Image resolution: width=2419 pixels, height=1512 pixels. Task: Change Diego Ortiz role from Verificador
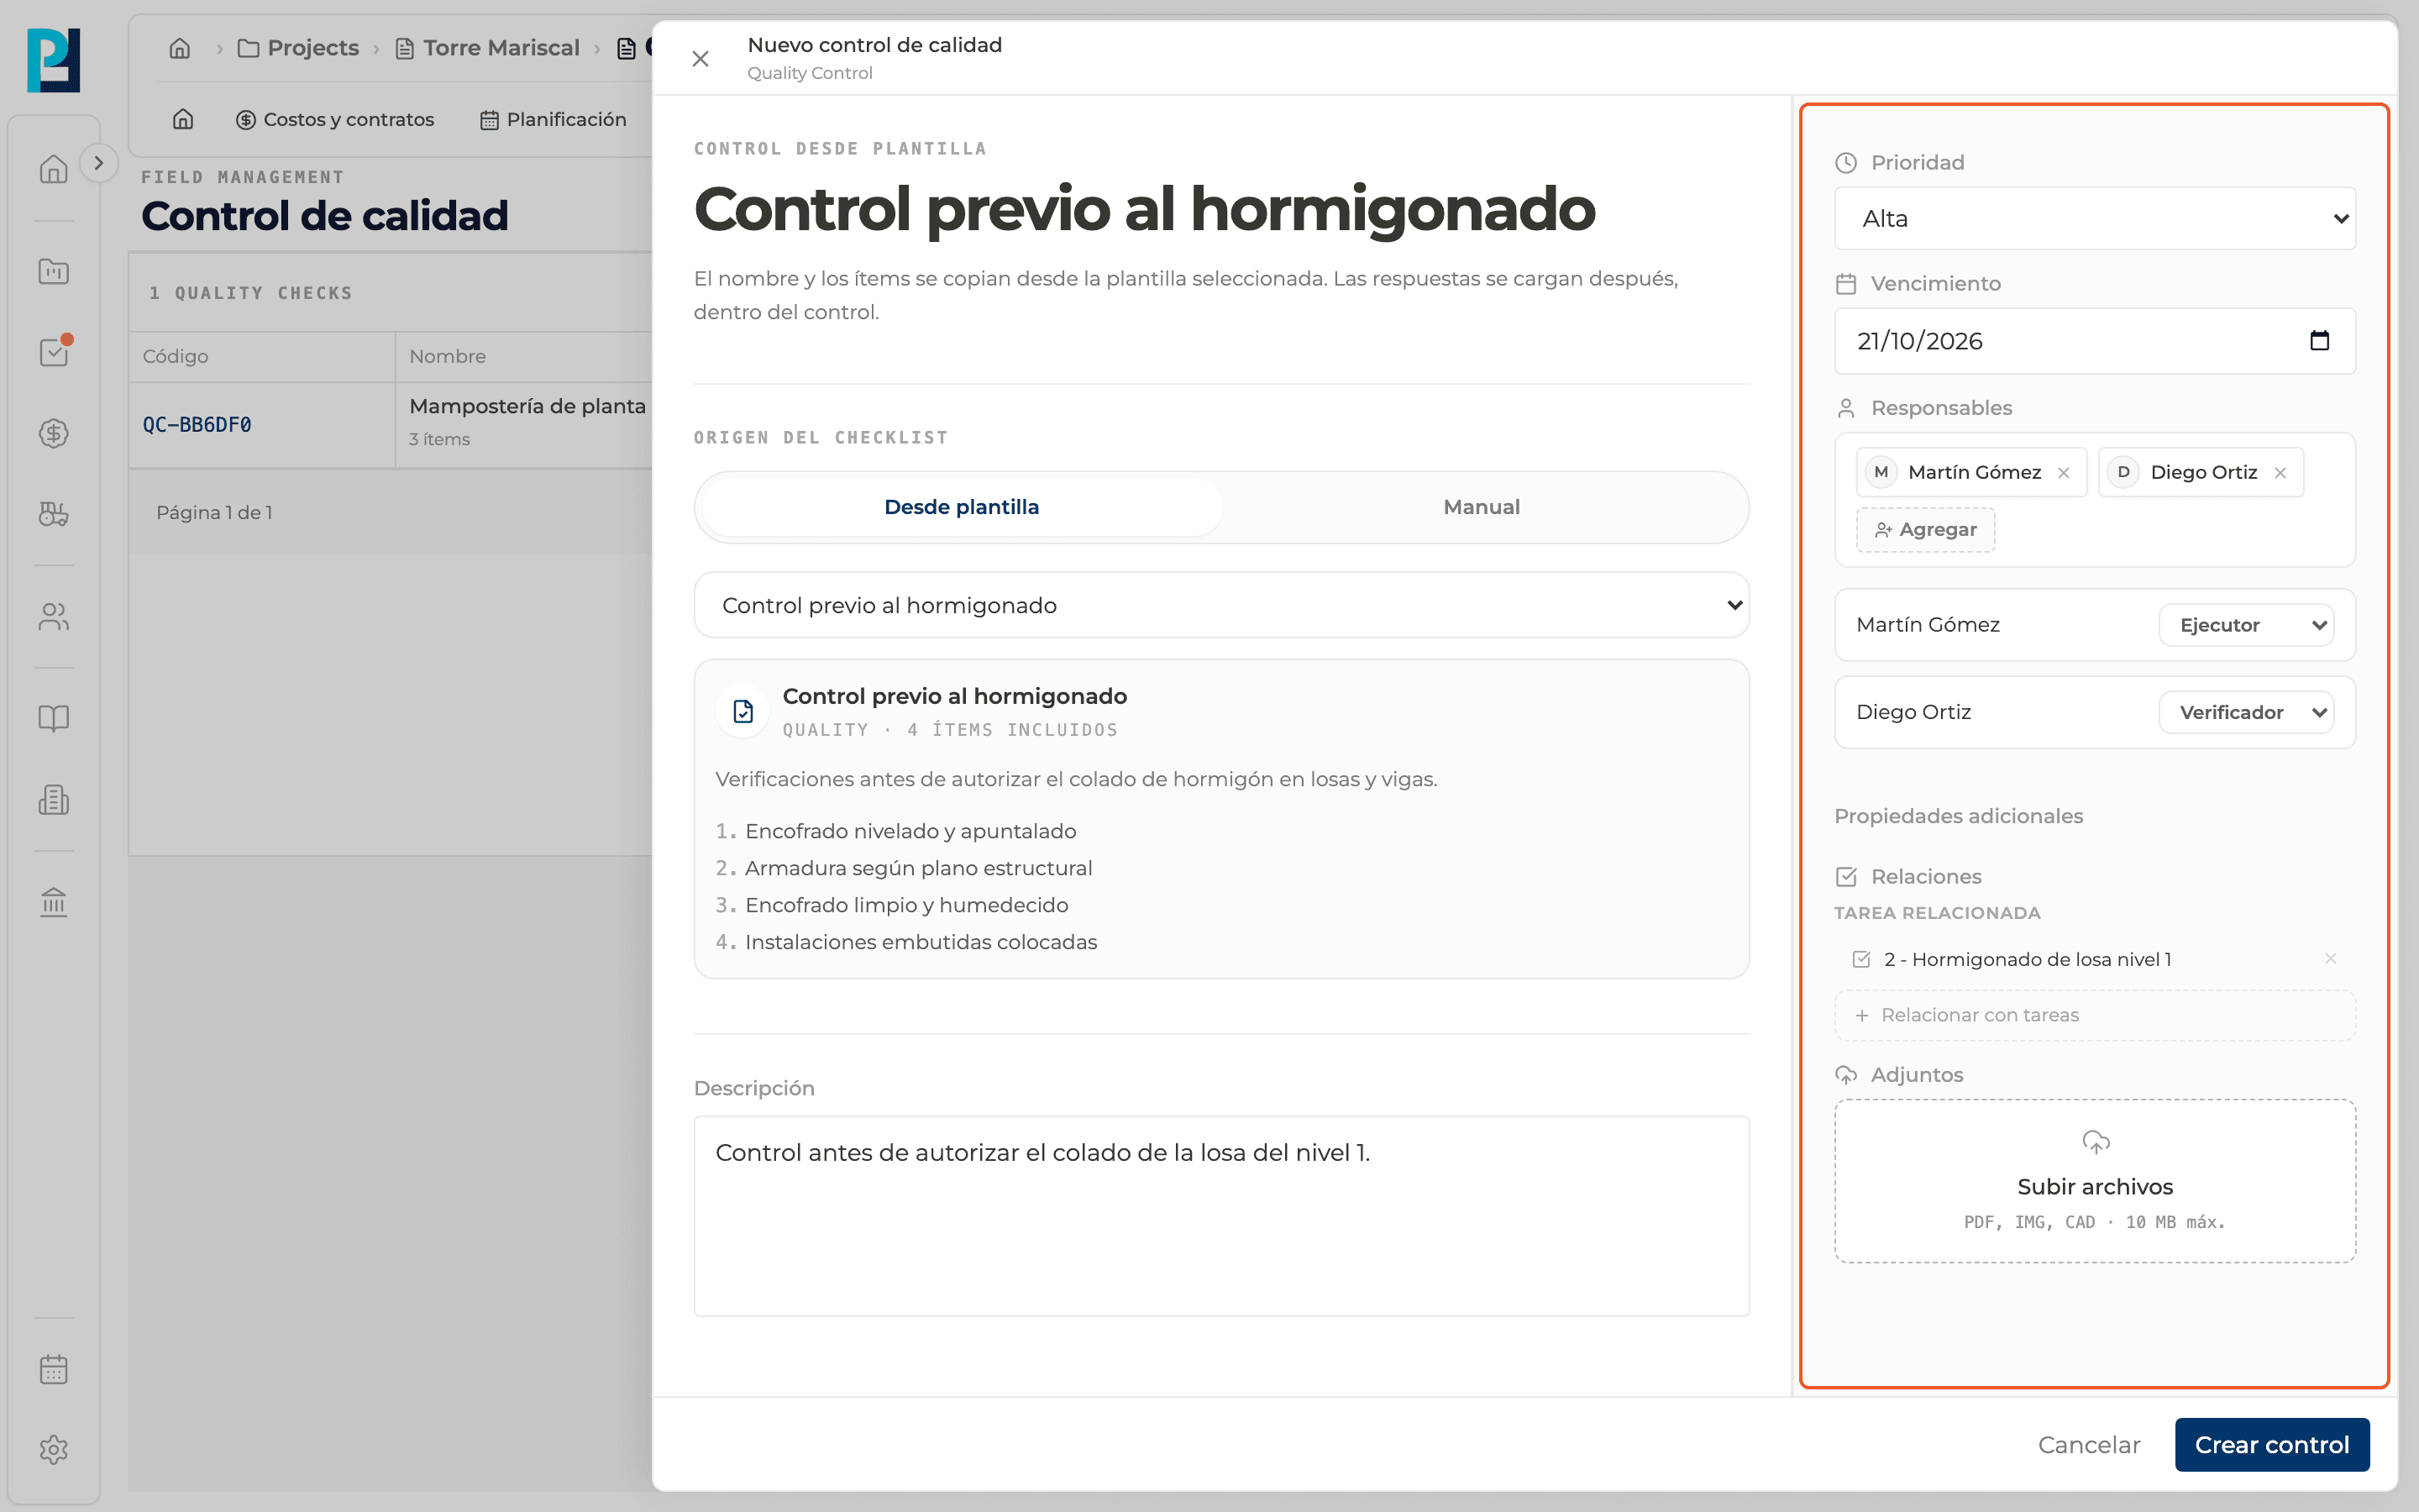point(2246,712)
